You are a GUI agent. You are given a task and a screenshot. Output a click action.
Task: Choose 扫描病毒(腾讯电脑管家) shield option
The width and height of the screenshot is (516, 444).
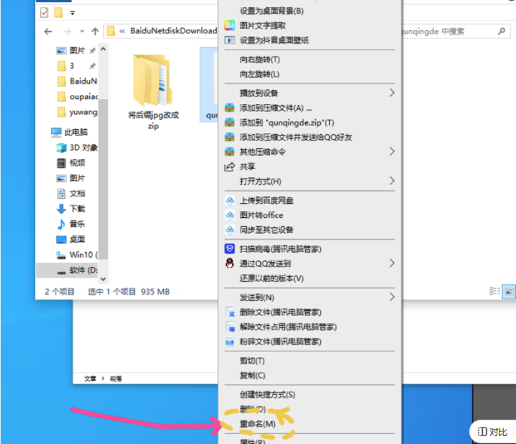(x=280, y=249)
